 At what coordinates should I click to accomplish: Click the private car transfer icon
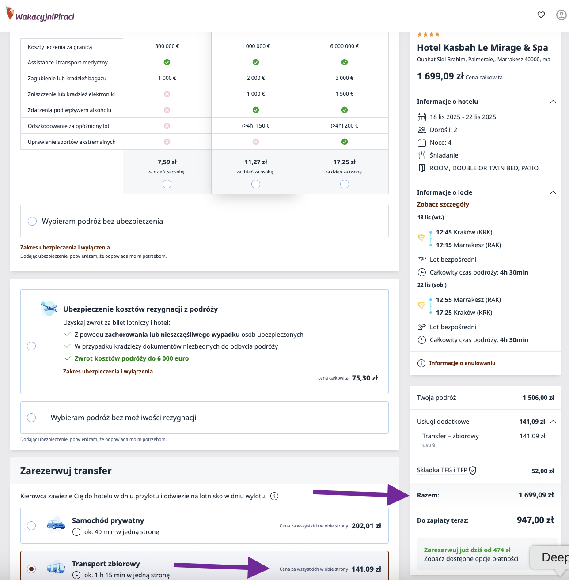[x=56, y=525]
